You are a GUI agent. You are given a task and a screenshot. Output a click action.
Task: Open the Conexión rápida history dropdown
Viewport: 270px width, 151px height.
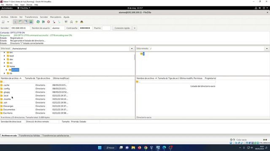coord(135,28)
